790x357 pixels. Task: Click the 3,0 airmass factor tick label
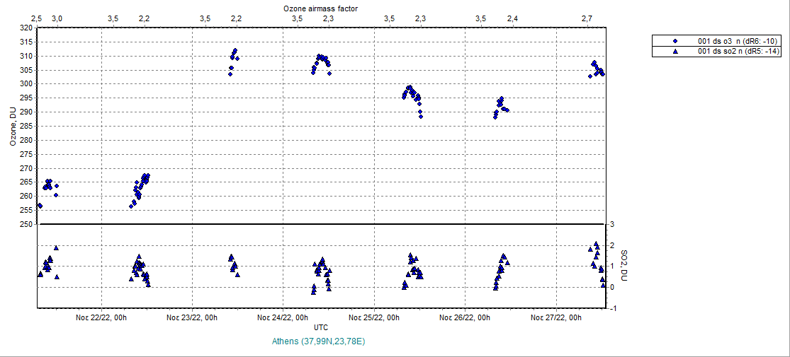(57, 18)
